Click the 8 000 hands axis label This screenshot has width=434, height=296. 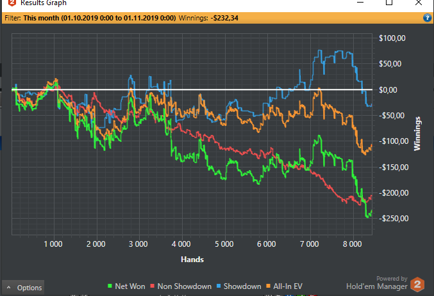coord(353,244)
